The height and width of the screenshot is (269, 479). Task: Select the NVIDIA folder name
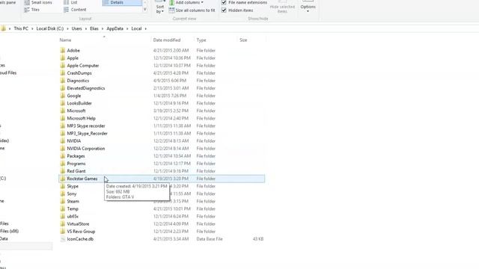(x=74, y=141)
